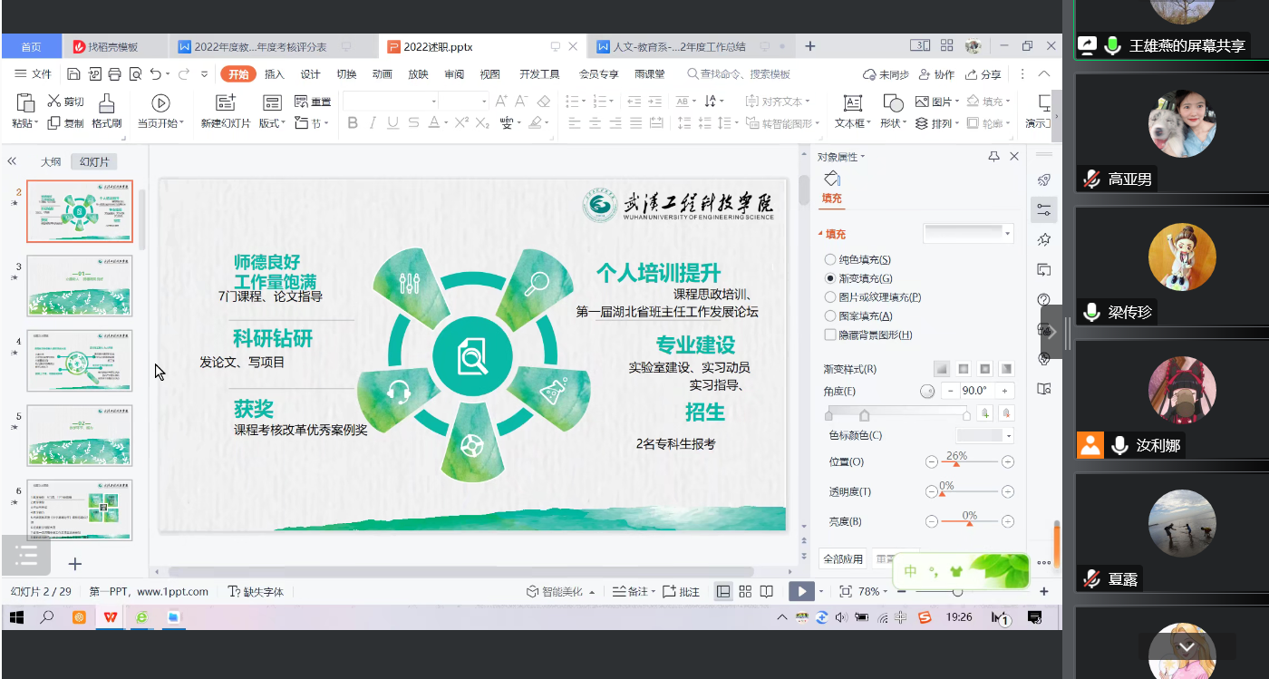Screen dimensions: 1269x679
Task: Select Picture or Texture Fill (图片或纹理填充) option
Action: tap(830, 297)
